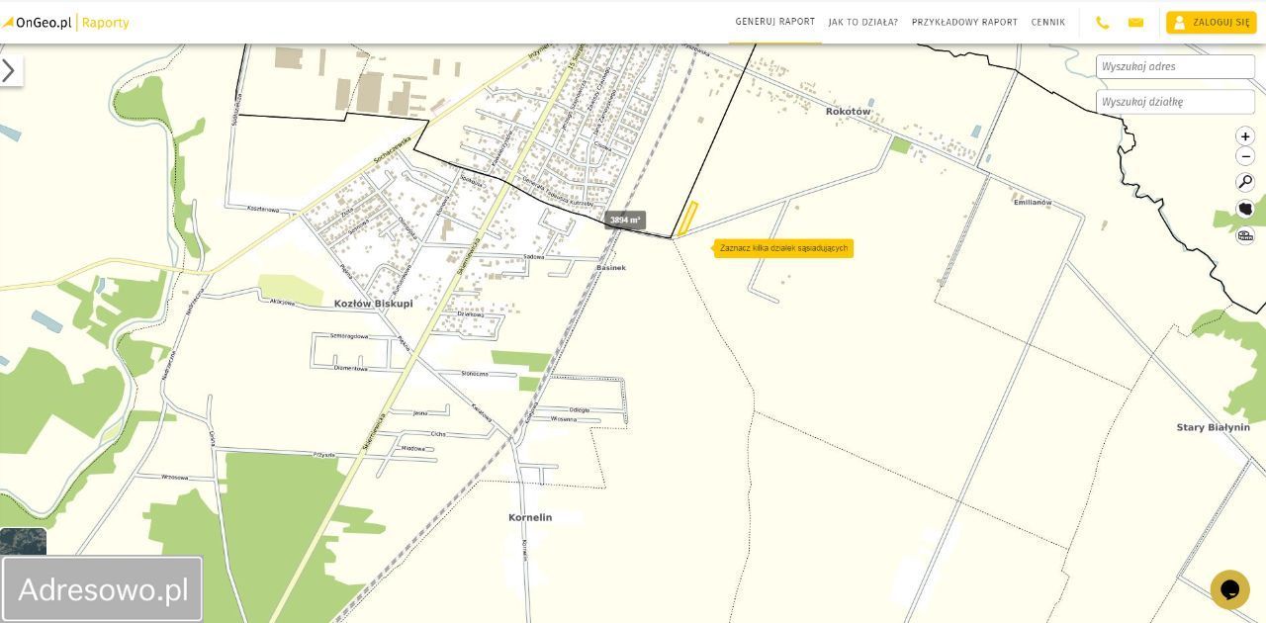Show full Poland map extent
Image resolution: width=1266 pixels, height=623 pixels.
coord(1245,209)
